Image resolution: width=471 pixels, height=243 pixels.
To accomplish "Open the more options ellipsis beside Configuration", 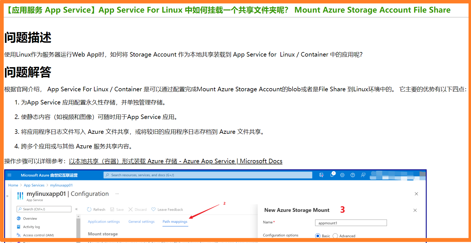I will coord(117,194).
